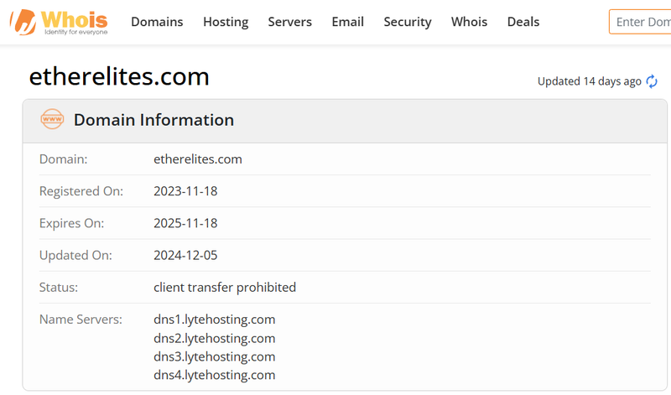Screen dimensions: 671x395
Task: Open the Deals menu
Action: 523,22
